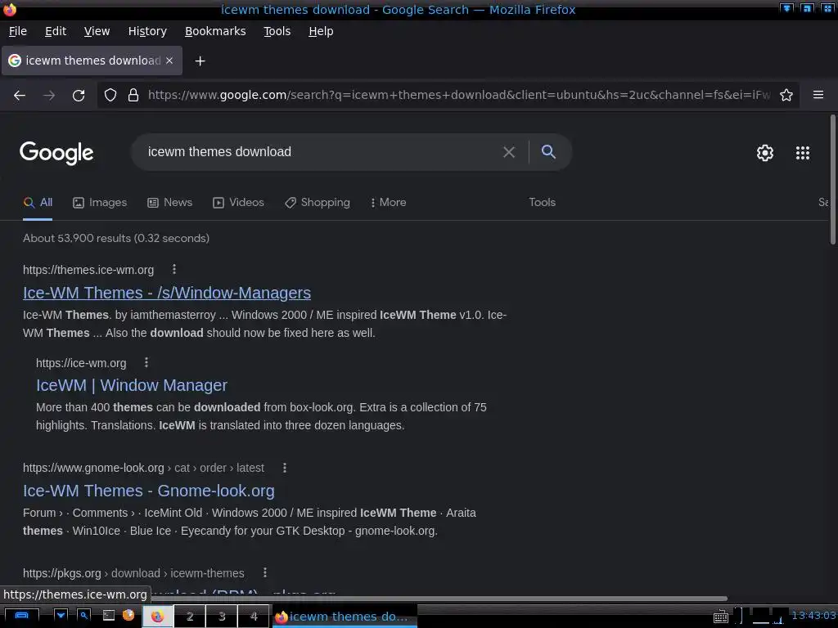
Task: Go back to the previous page
Action: click(x=20, y=95)
